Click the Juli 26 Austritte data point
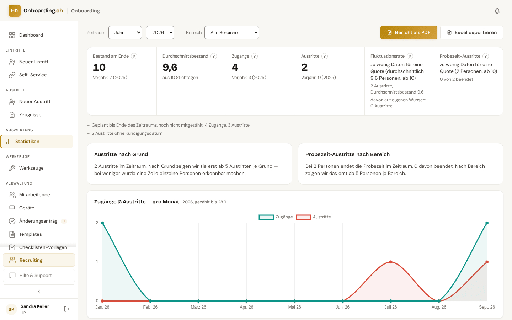 pos(391,262)
